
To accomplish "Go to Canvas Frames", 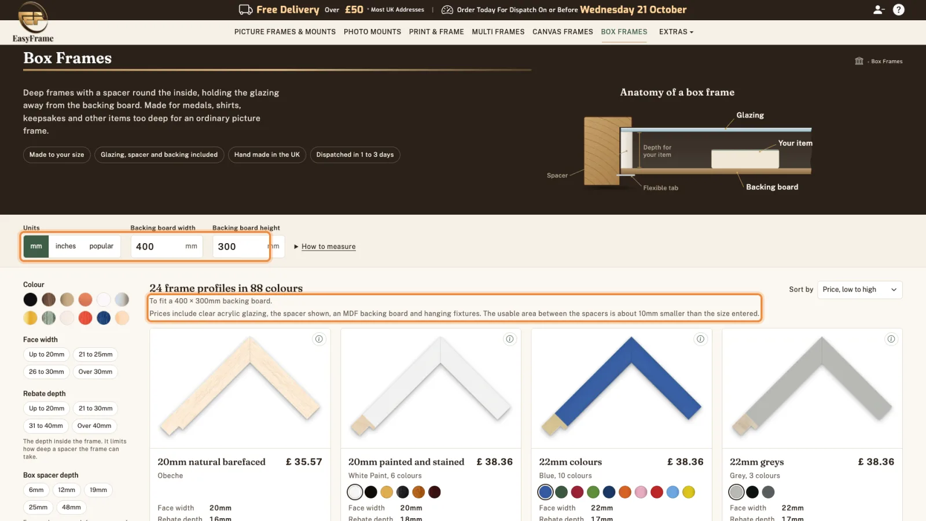I will pos(563,32).
